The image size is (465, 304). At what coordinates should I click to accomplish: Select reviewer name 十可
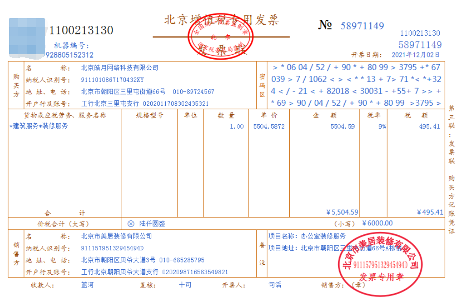click(x=185, y=285)
